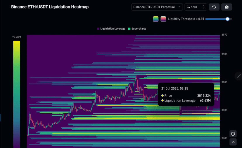Click the refresh heatmap icon button
242x148 pixels.
pyautogui.click(x=214, y=7)
